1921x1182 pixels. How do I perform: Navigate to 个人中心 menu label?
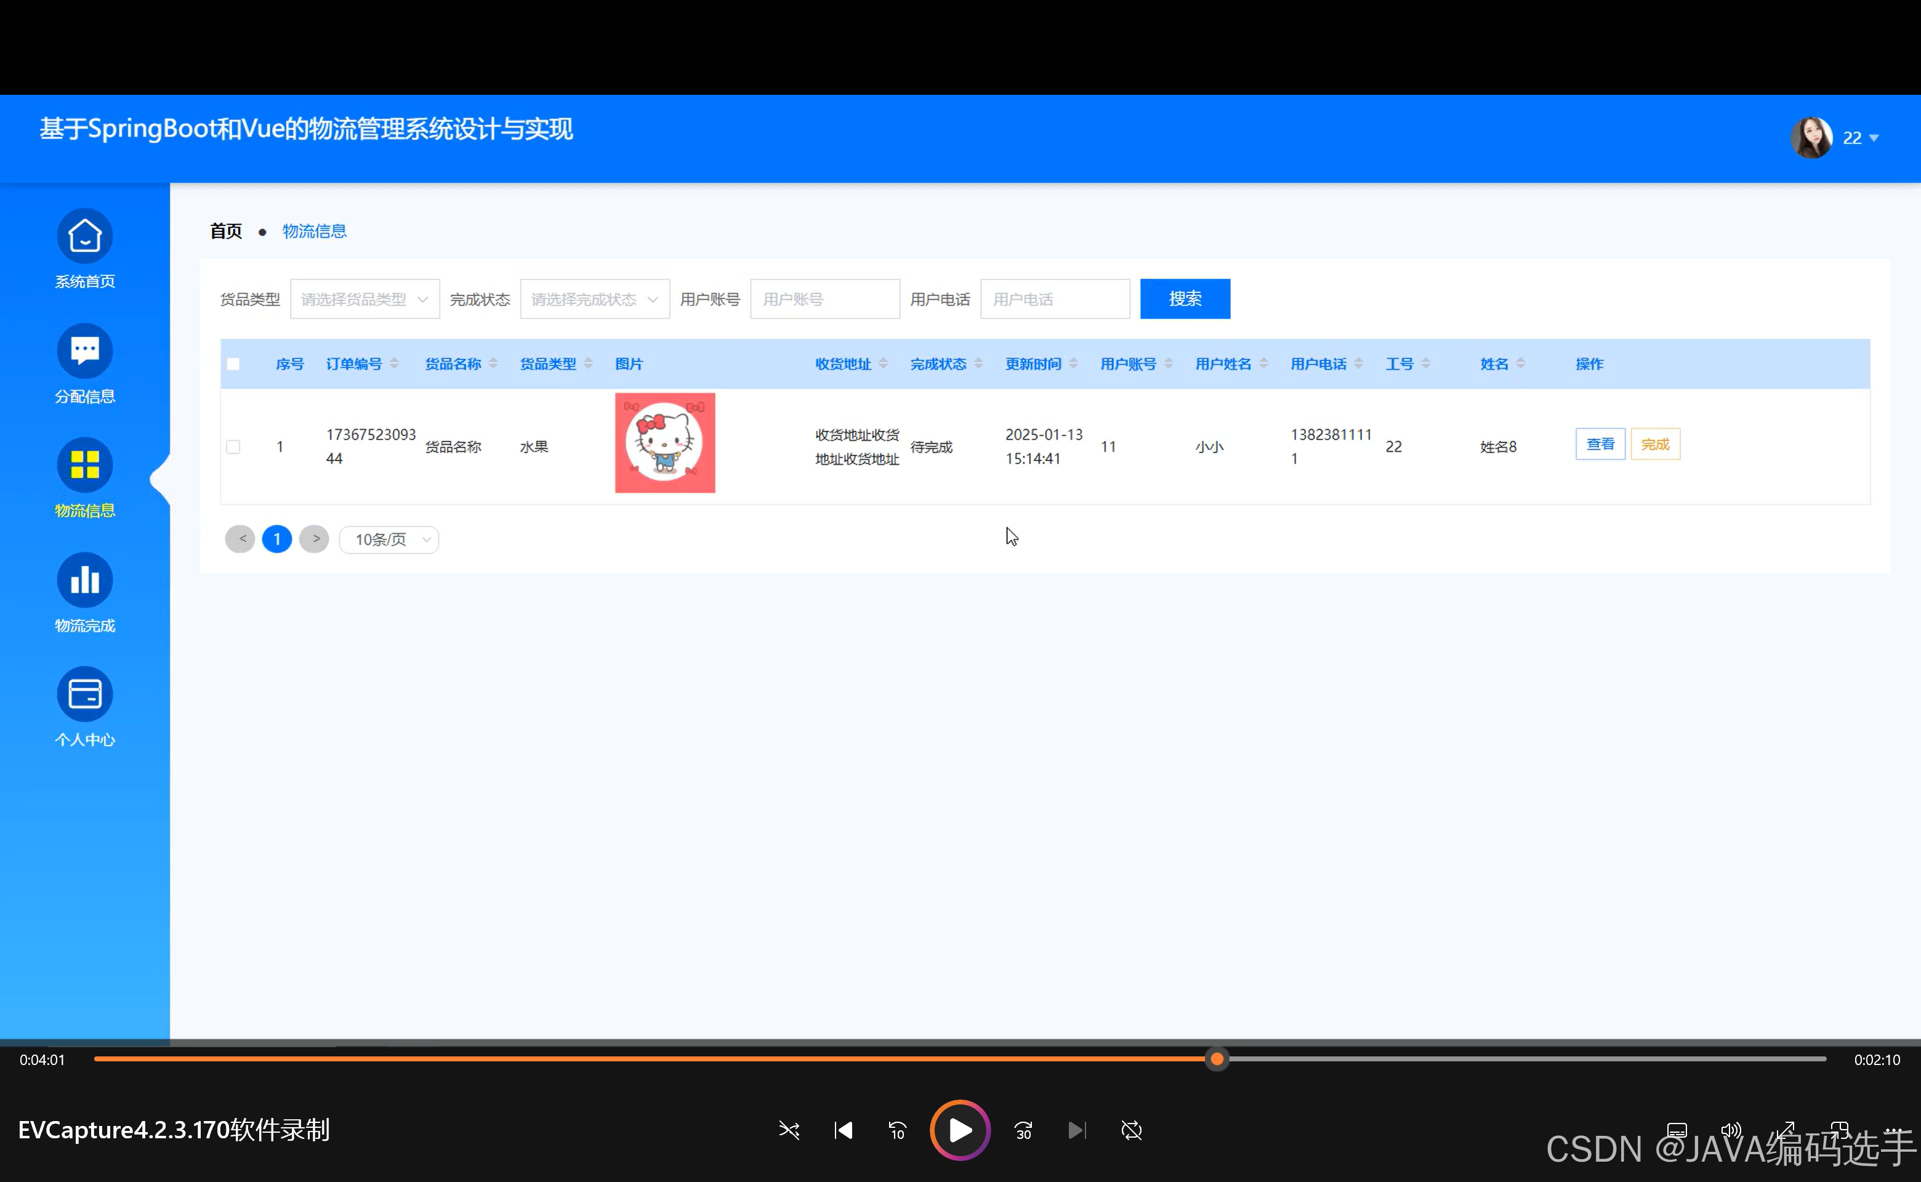click(84, 739)
